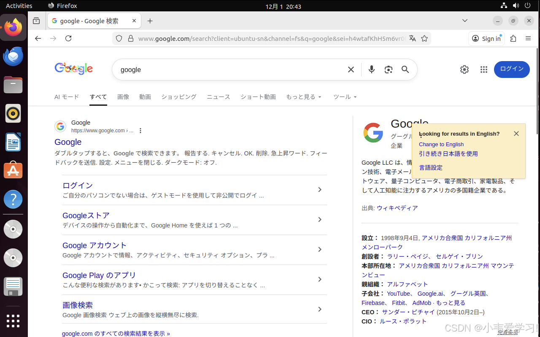Close the English results popup
This screenshot has height=337, width=540.
(x=516, y=134)
